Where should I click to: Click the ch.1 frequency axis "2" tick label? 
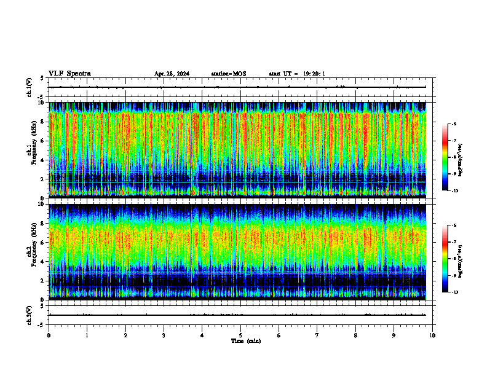42,179
